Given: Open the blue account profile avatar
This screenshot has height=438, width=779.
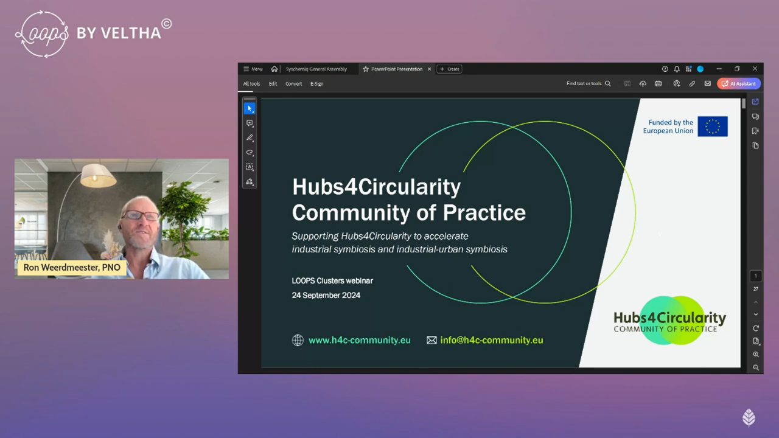Looking at the screenshot, I should [700, 69].
